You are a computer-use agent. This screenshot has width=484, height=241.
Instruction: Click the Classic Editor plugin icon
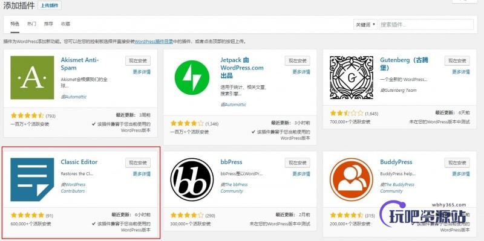tap(32, 179)
